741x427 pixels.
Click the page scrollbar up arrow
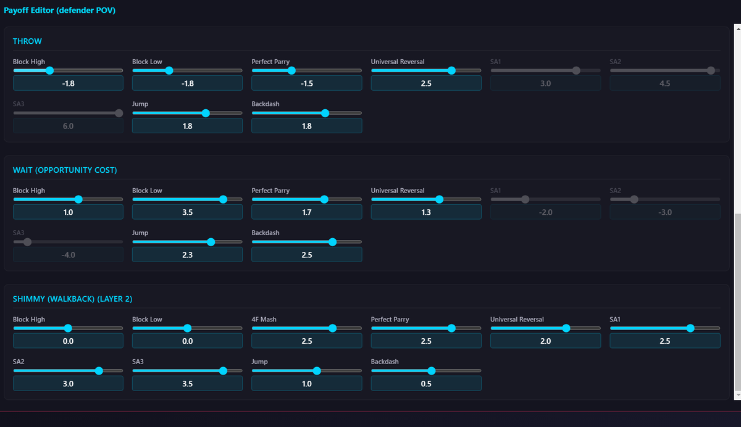coord(737,27)
